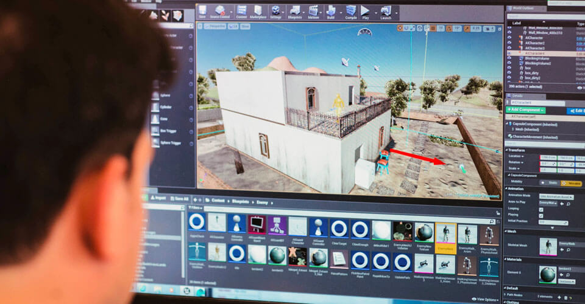
Task: Click the Content Browser lock icon
Action: [498, 213]
